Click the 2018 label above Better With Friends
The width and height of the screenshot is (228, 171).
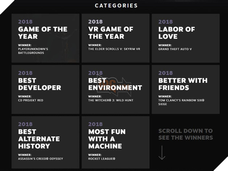click(x=165, y=73)
